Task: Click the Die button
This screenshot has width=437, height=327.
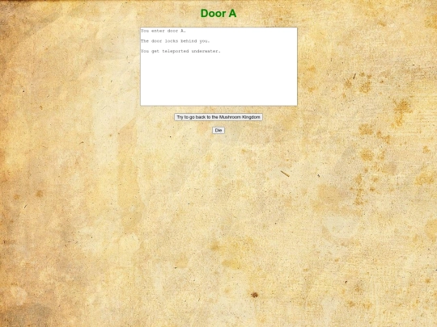Action: pyautogui.click(x=218, y=130)
